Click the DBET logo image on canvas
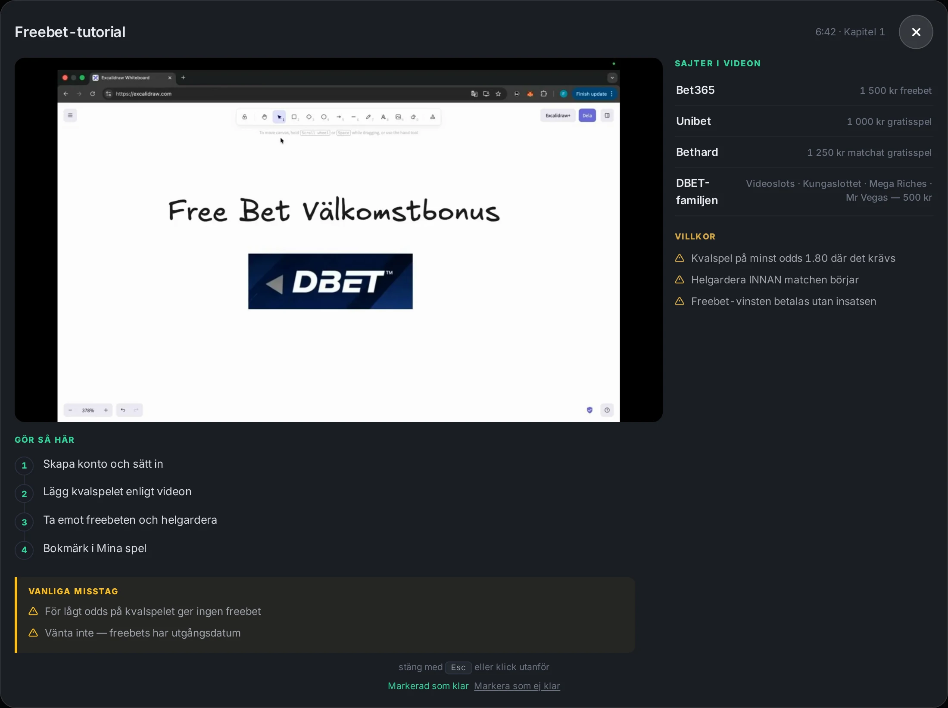 click(330, 281)
